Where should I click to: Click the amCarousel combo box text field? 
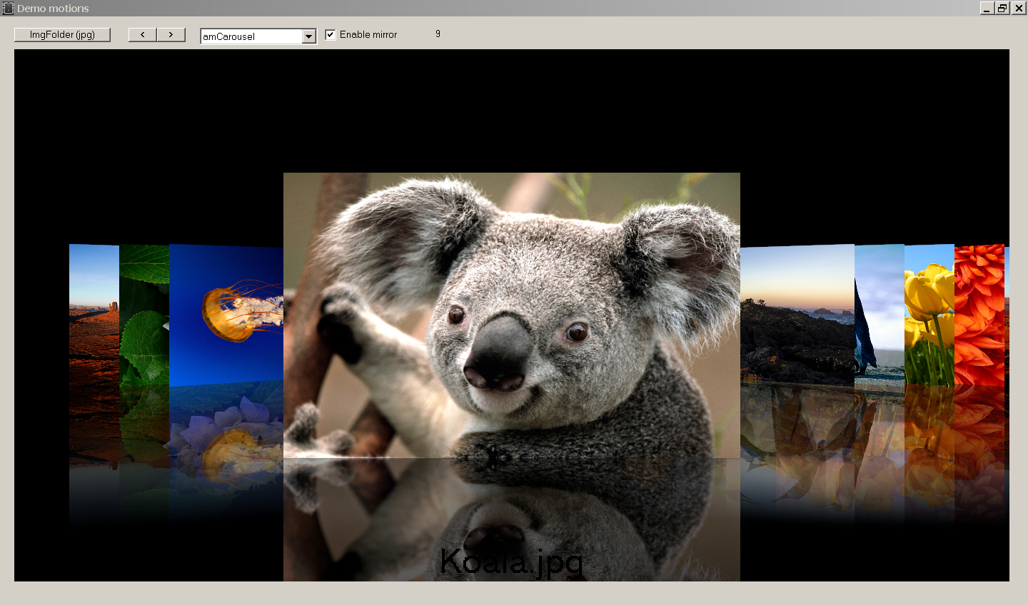[x=251, y=36]
